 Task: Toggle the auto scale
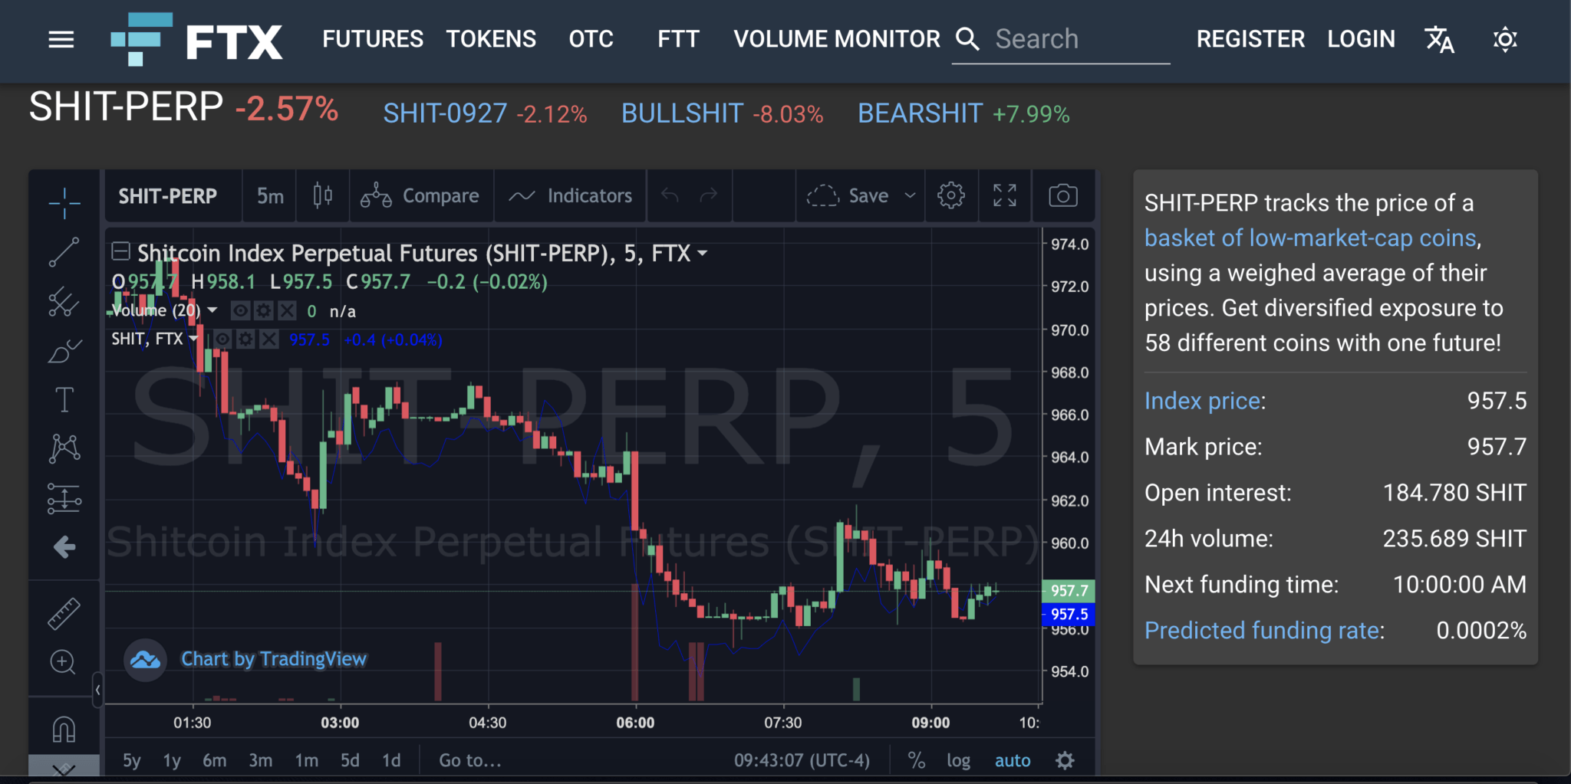click(x=1013, y=760)
